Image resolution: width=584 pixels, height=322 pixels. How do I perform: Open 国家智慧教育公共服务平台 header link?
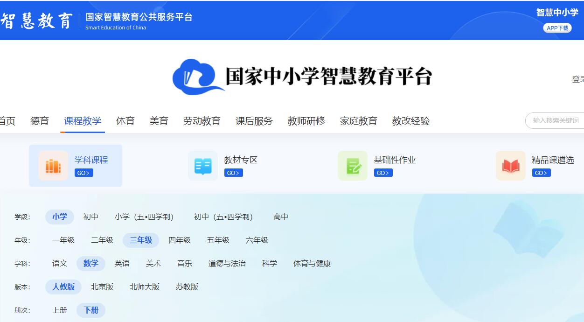(x=139, y=17)
